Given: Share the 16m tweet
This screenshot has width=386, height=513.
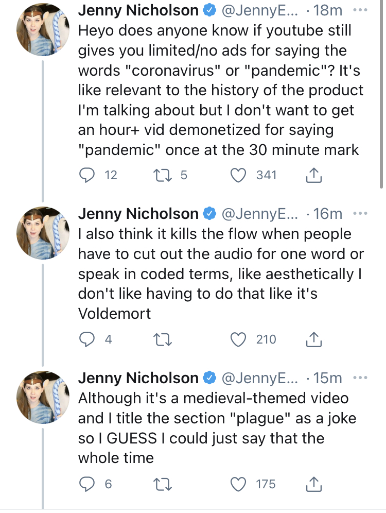Looking at the screenshot, I should 314,339.
